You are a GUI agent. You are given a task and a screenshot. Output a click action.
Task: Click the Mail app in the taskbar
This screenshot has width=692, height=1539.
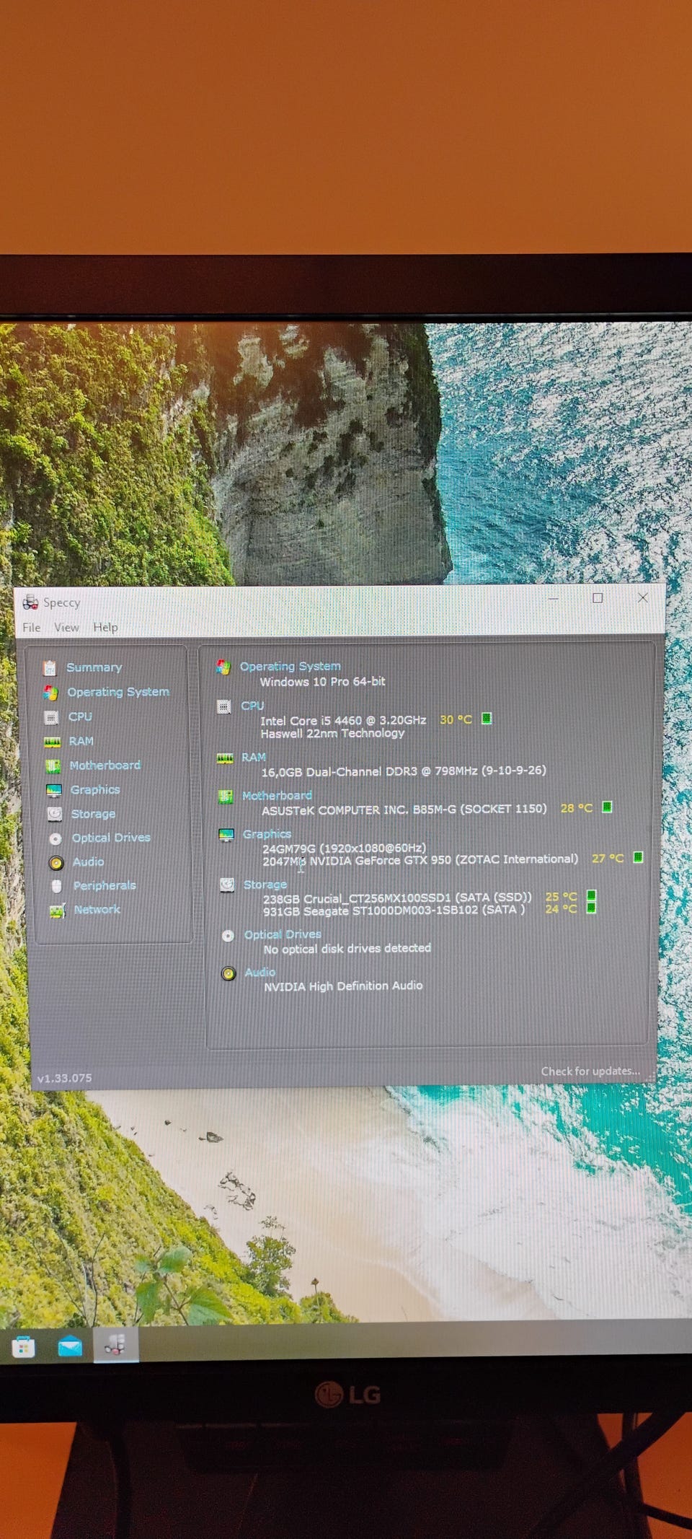pyautogui.click(x=70, y=1346)
